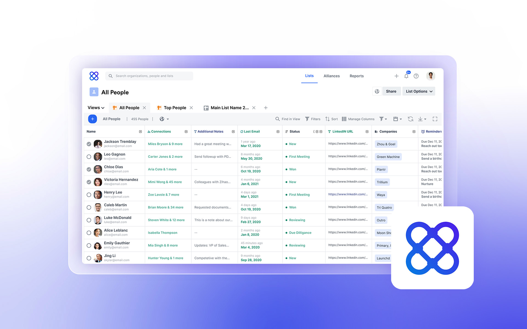Close the All People view tab
Image resolution: width=527 pixels, height=329 pixels.
click(x=144, y=108)
